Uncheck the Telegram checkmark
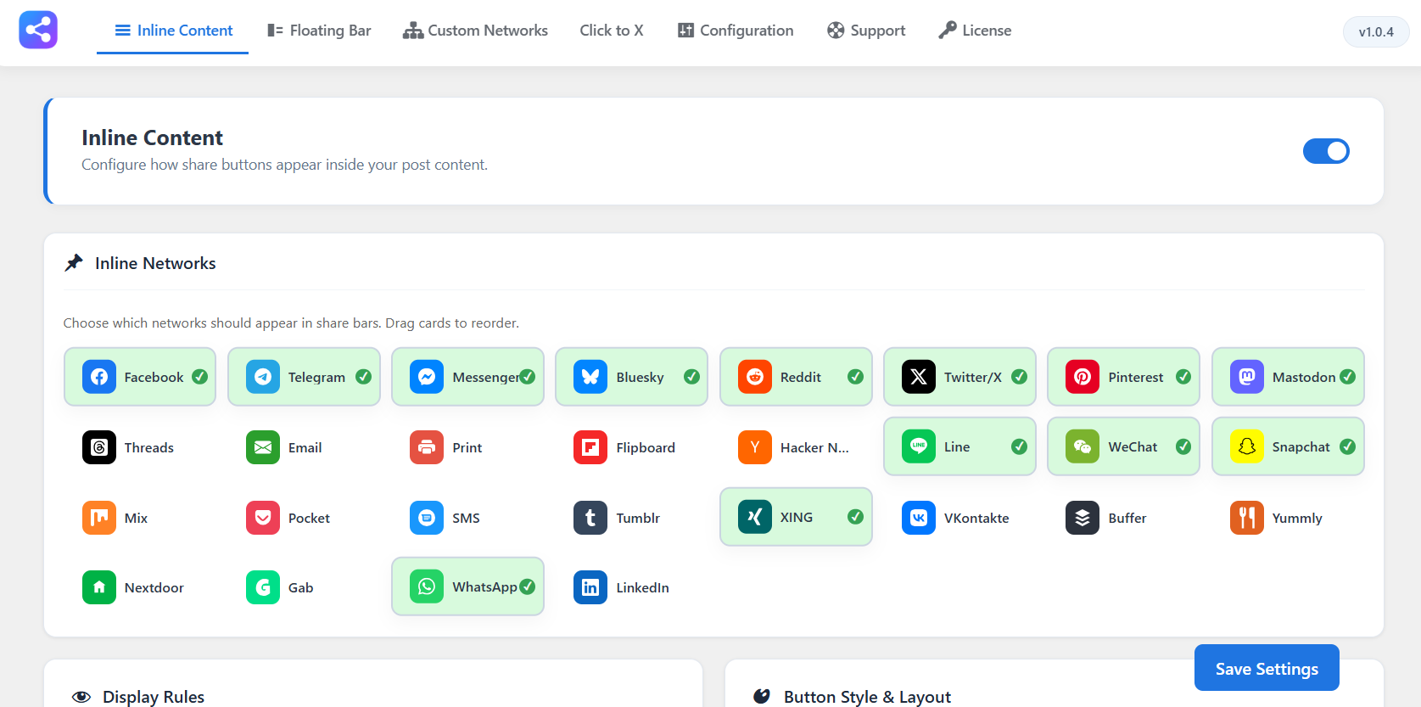The height and width of the screenshot is (707, 1421). pyautogui.click(x=364, y=377)
